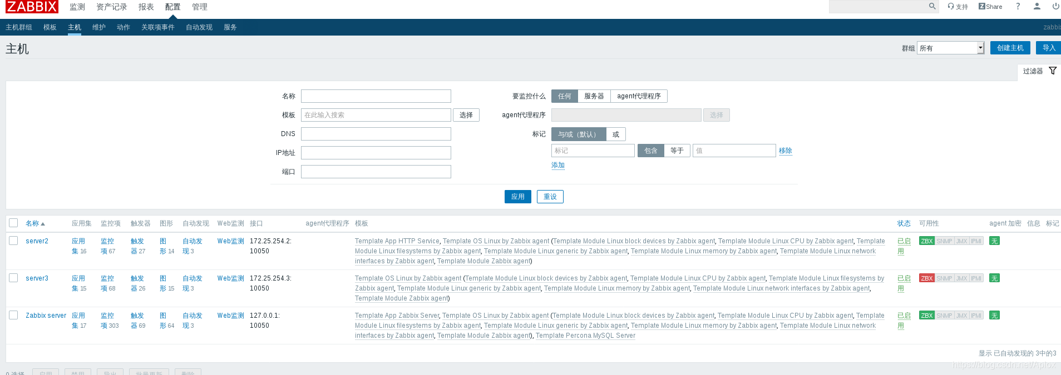Click SNMP badge in server2 row
Screen dimensions: 1061x375
[944, 241]
